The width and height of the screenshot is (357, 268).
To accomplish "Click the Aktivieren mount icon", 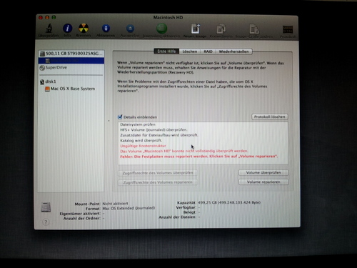I will [x=106, y=29].
